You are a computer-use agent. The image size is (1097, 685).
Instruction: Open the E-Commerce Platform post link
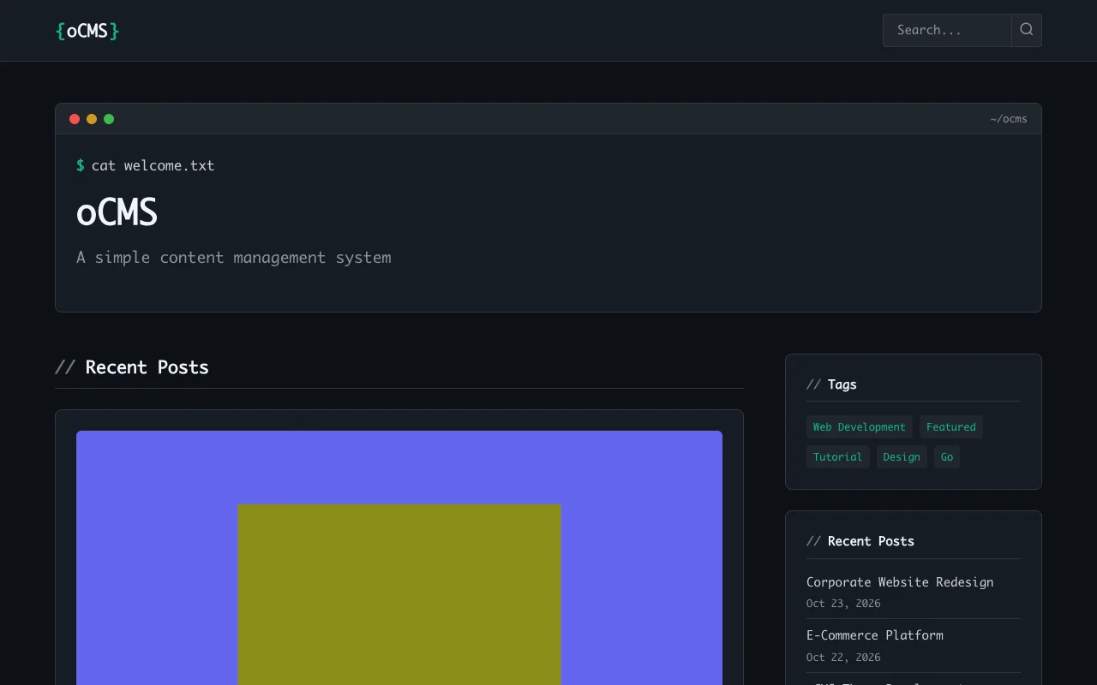pyautogui.click(x=875, y=635)
